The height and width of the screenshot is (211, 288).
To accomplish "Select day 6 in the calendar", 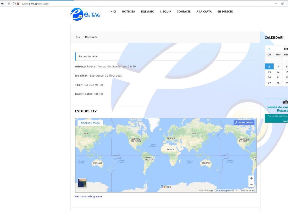I will (x=269, y=67).
